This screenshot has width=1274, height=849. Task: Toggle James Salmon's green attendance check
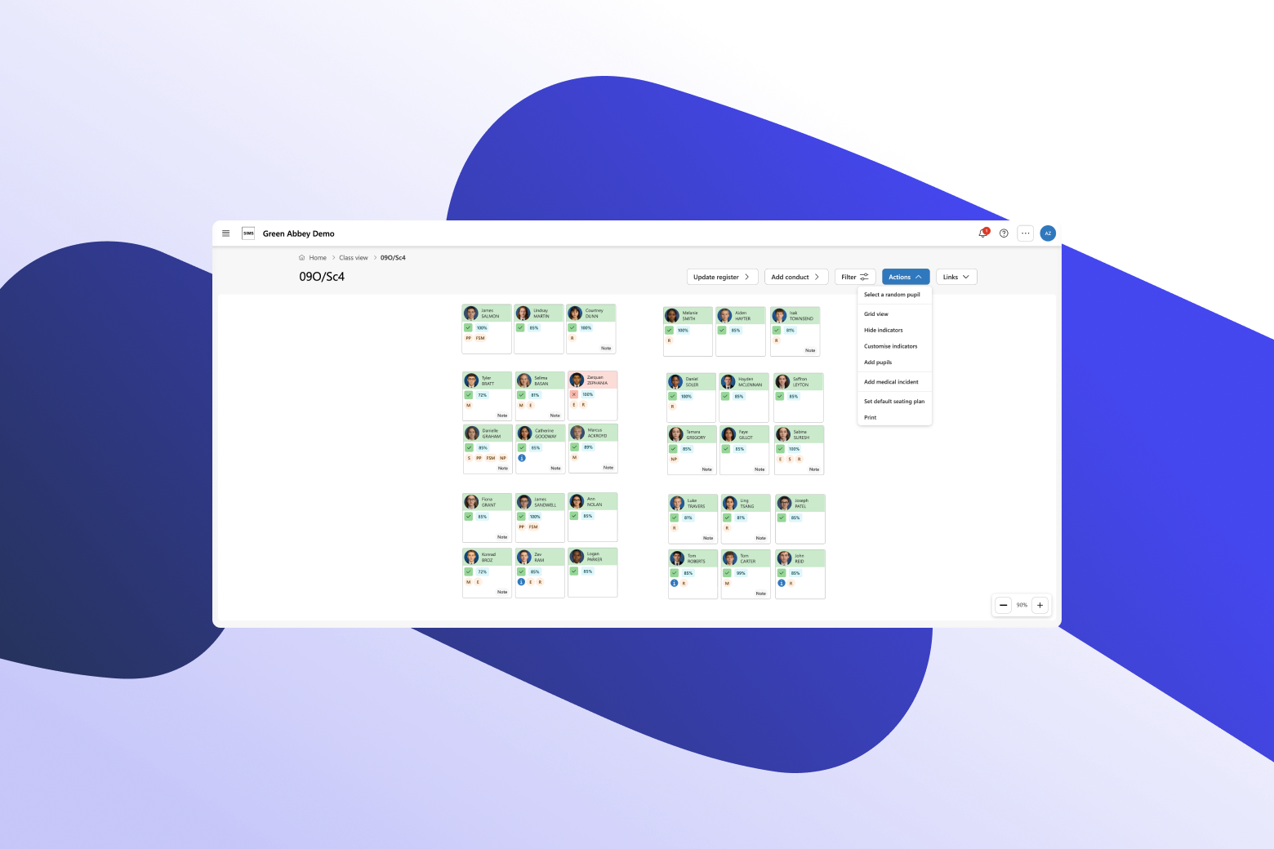[469, 327]
